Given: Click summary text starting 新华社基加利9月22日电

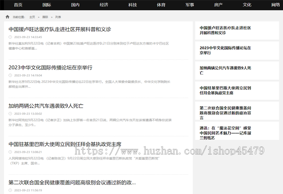Looking at the screenshot, I should pos(89,46).
